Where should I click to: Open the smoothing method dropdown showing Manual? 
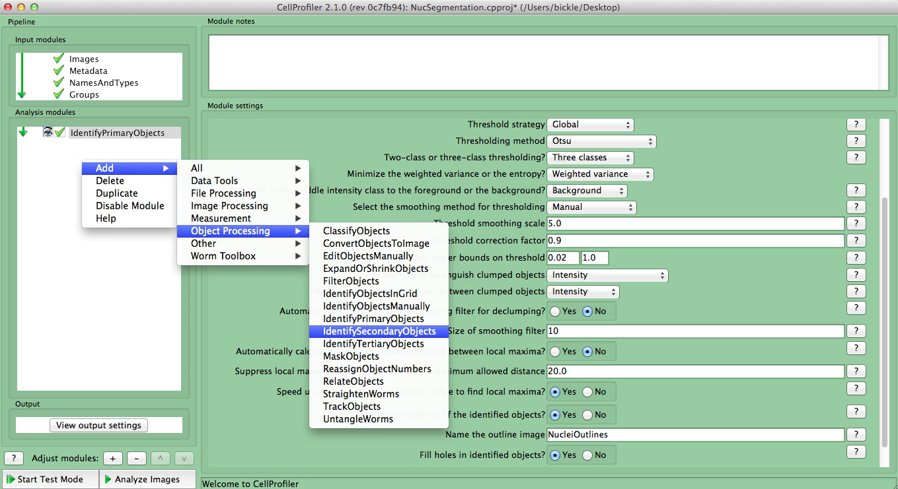(x=591, y=207)
